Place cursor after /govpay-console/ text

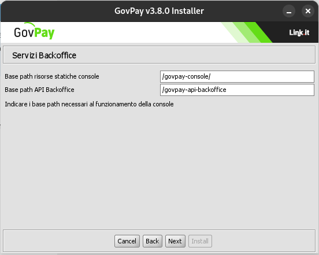click(211, 76)
